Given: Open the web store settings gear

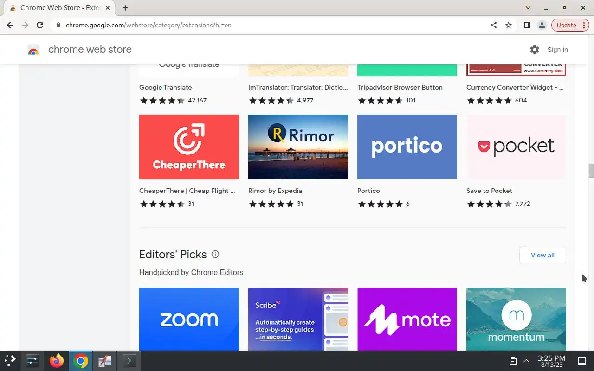Looking at the screenshot, I should coord(535,50).
